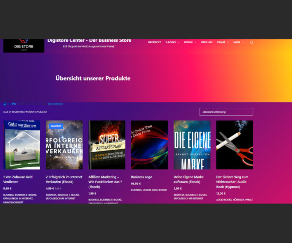Click the Mehr erfahren PayPal link
Screen dimensions: 292x243
(55, 104)
